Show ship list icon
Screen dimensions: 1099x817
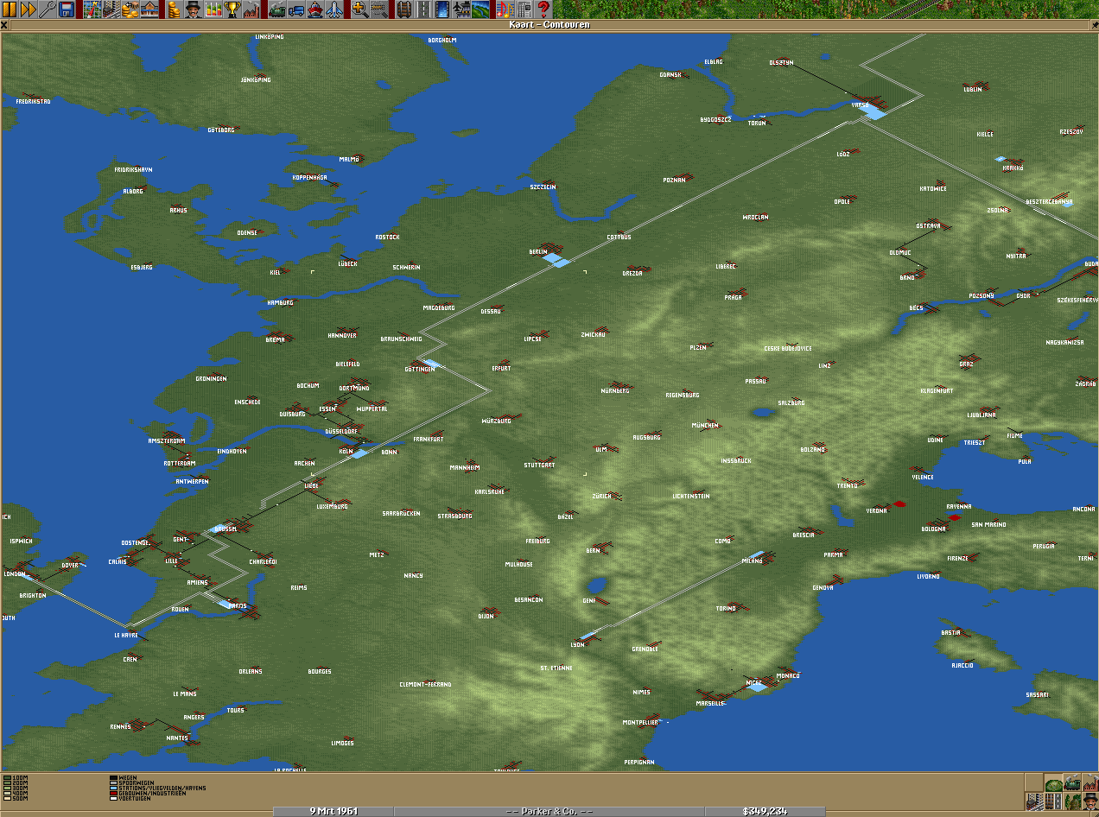[x=315, y=10]
